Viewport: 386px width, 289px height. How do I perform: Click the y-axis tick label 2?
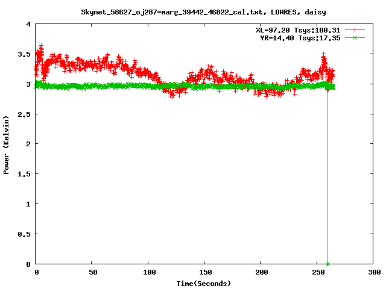[28, 144]
